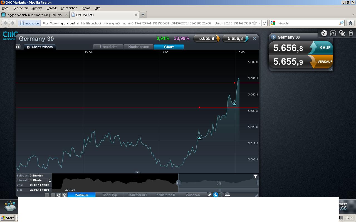Click the padlock logout icon
The height and width of the screenshot is (222, 356).
point(351,34)
